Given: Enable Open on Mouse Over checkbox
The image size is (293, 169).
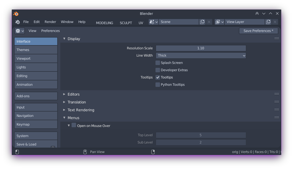Looking at the screenshot, I should [x=74, y=125].
